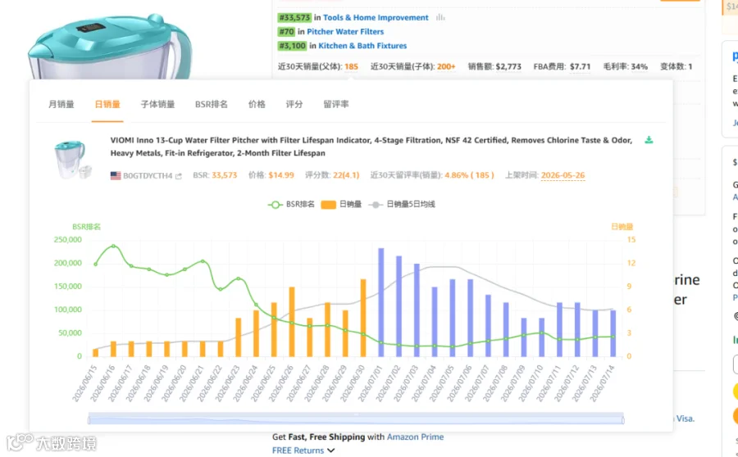The height and width of the screenshot is (457, 738).
Task: Select the 留评率 tab
Action: [x=336, y=104]
